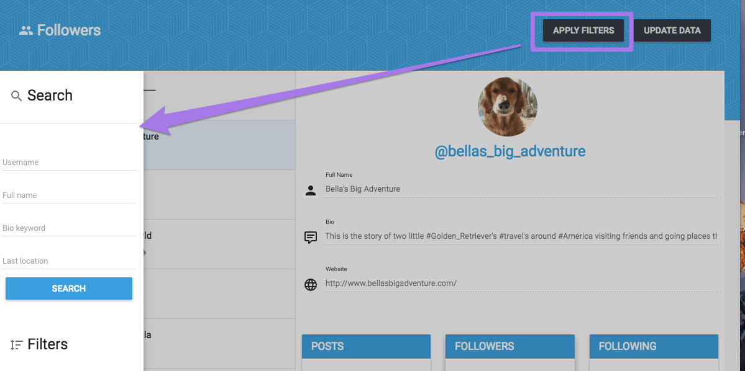Click the Bio chat bubble icon
The image size is (745, 371).
coord(311,237)
